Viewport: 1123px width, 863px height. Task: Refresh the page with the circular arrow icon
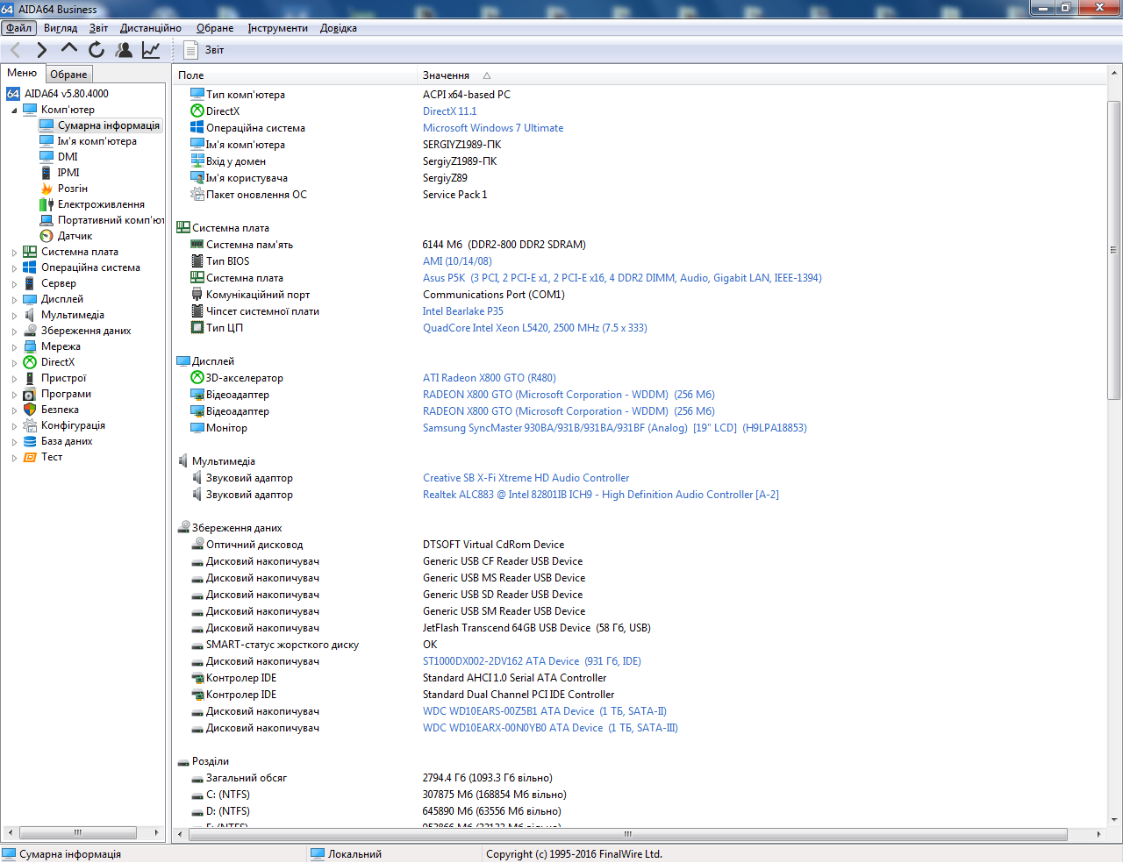[x=97, y=50]
